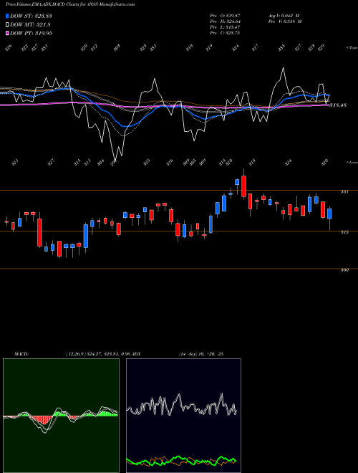
Task: Click the tallest red candlestick at the chart peak
Action: [243, 186]
